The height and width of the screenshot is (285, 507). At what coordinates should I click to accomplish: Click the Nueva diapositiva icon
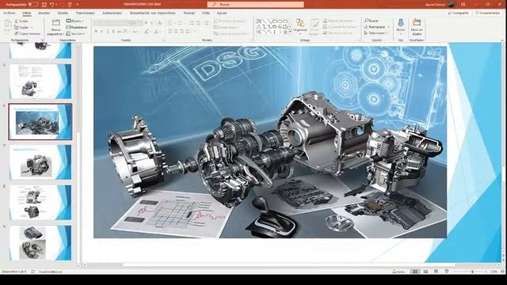click(55, 23)
